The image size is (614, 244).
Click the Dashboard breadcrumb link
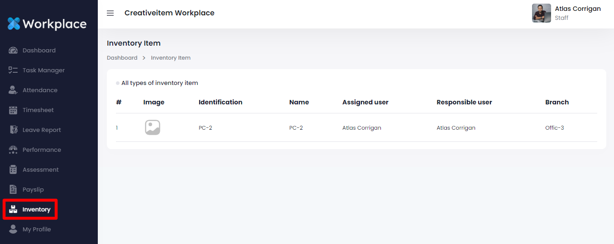(122, 58)
